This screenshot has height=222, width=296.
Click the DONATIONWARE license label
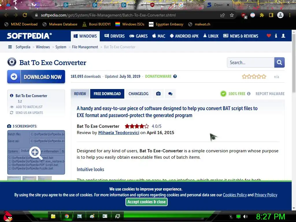158,76
